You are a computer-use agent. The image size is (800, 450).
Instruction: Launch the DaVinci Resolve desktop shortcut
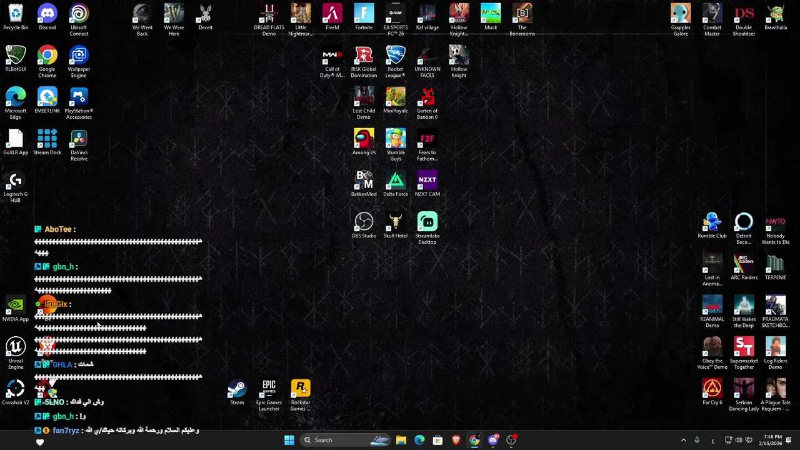(79, 145)
